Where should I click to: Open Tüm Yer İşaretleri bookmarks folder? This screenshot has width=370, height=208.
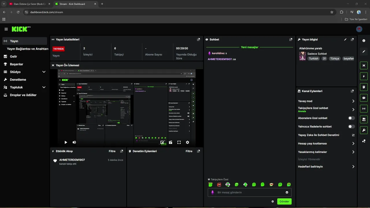tap(356, 19)
